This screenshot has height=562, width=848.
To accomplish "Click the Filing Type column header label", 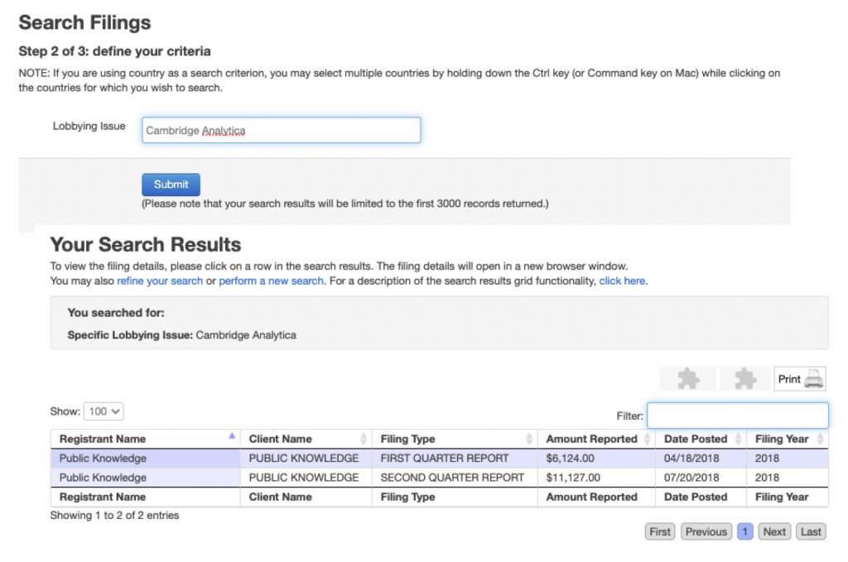I will (x=407, y=439).
